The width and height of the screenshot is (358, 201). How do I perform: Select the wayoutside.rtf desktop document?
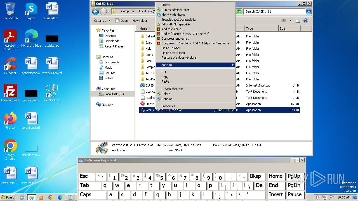52,66
